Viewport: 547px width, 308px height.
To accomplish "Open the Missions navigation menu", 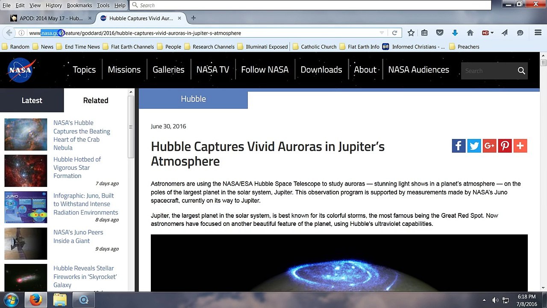I will (124, 70).
